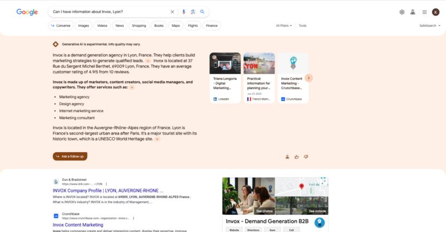Open the Maps tab

[176, 26]
